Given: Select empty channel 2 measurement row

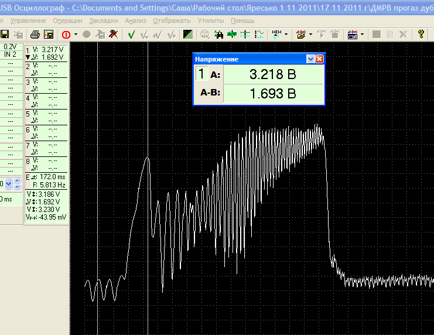Looking at the screenshot, I should click(46, 70).
